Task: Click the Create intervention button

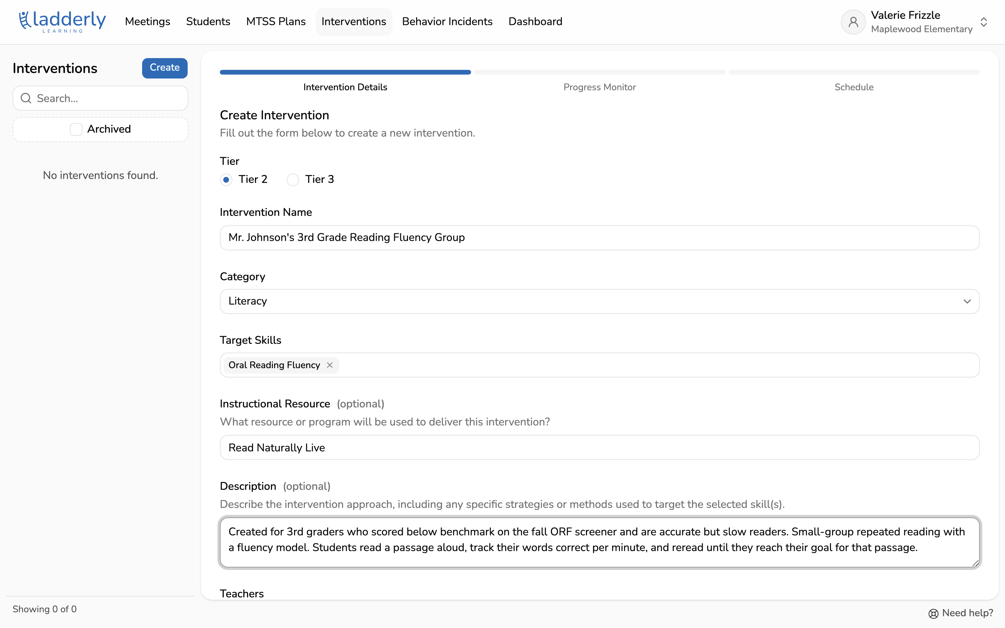Action: pos(164,68)
